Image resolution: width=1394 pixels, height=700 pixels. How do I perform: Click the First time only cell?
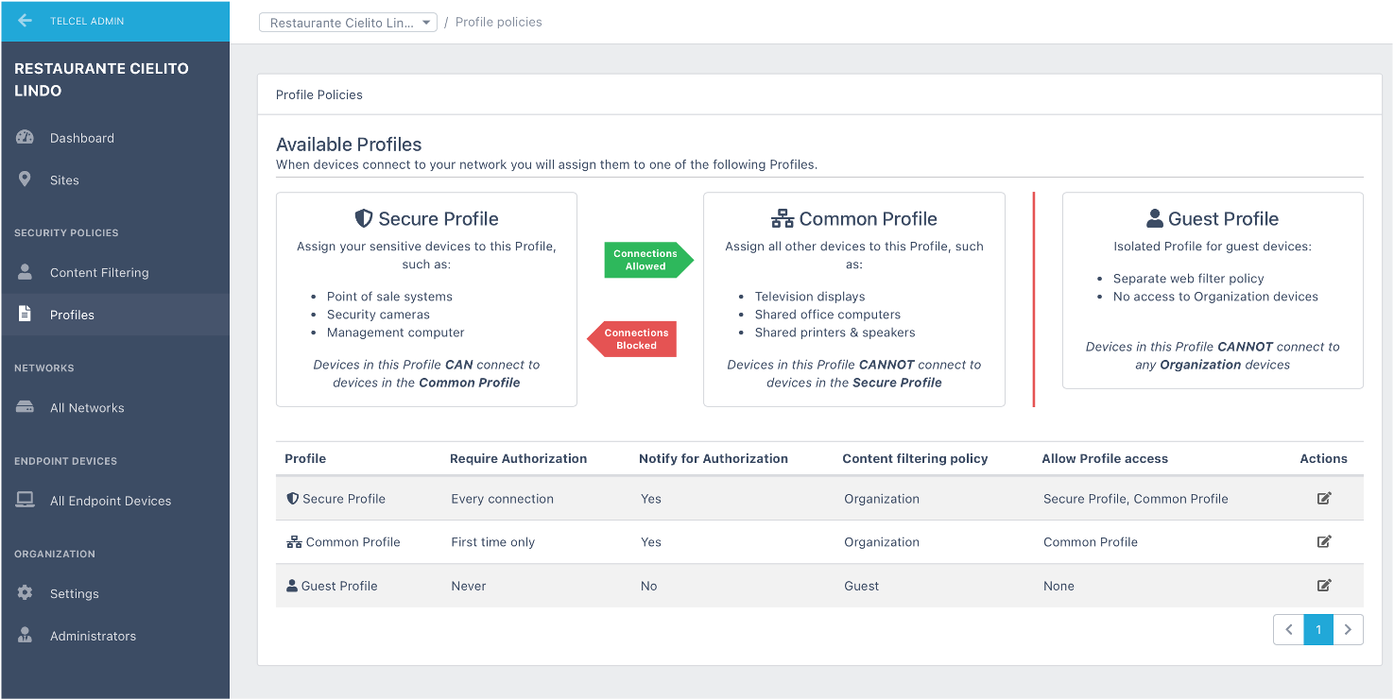(x=492, y=542)
